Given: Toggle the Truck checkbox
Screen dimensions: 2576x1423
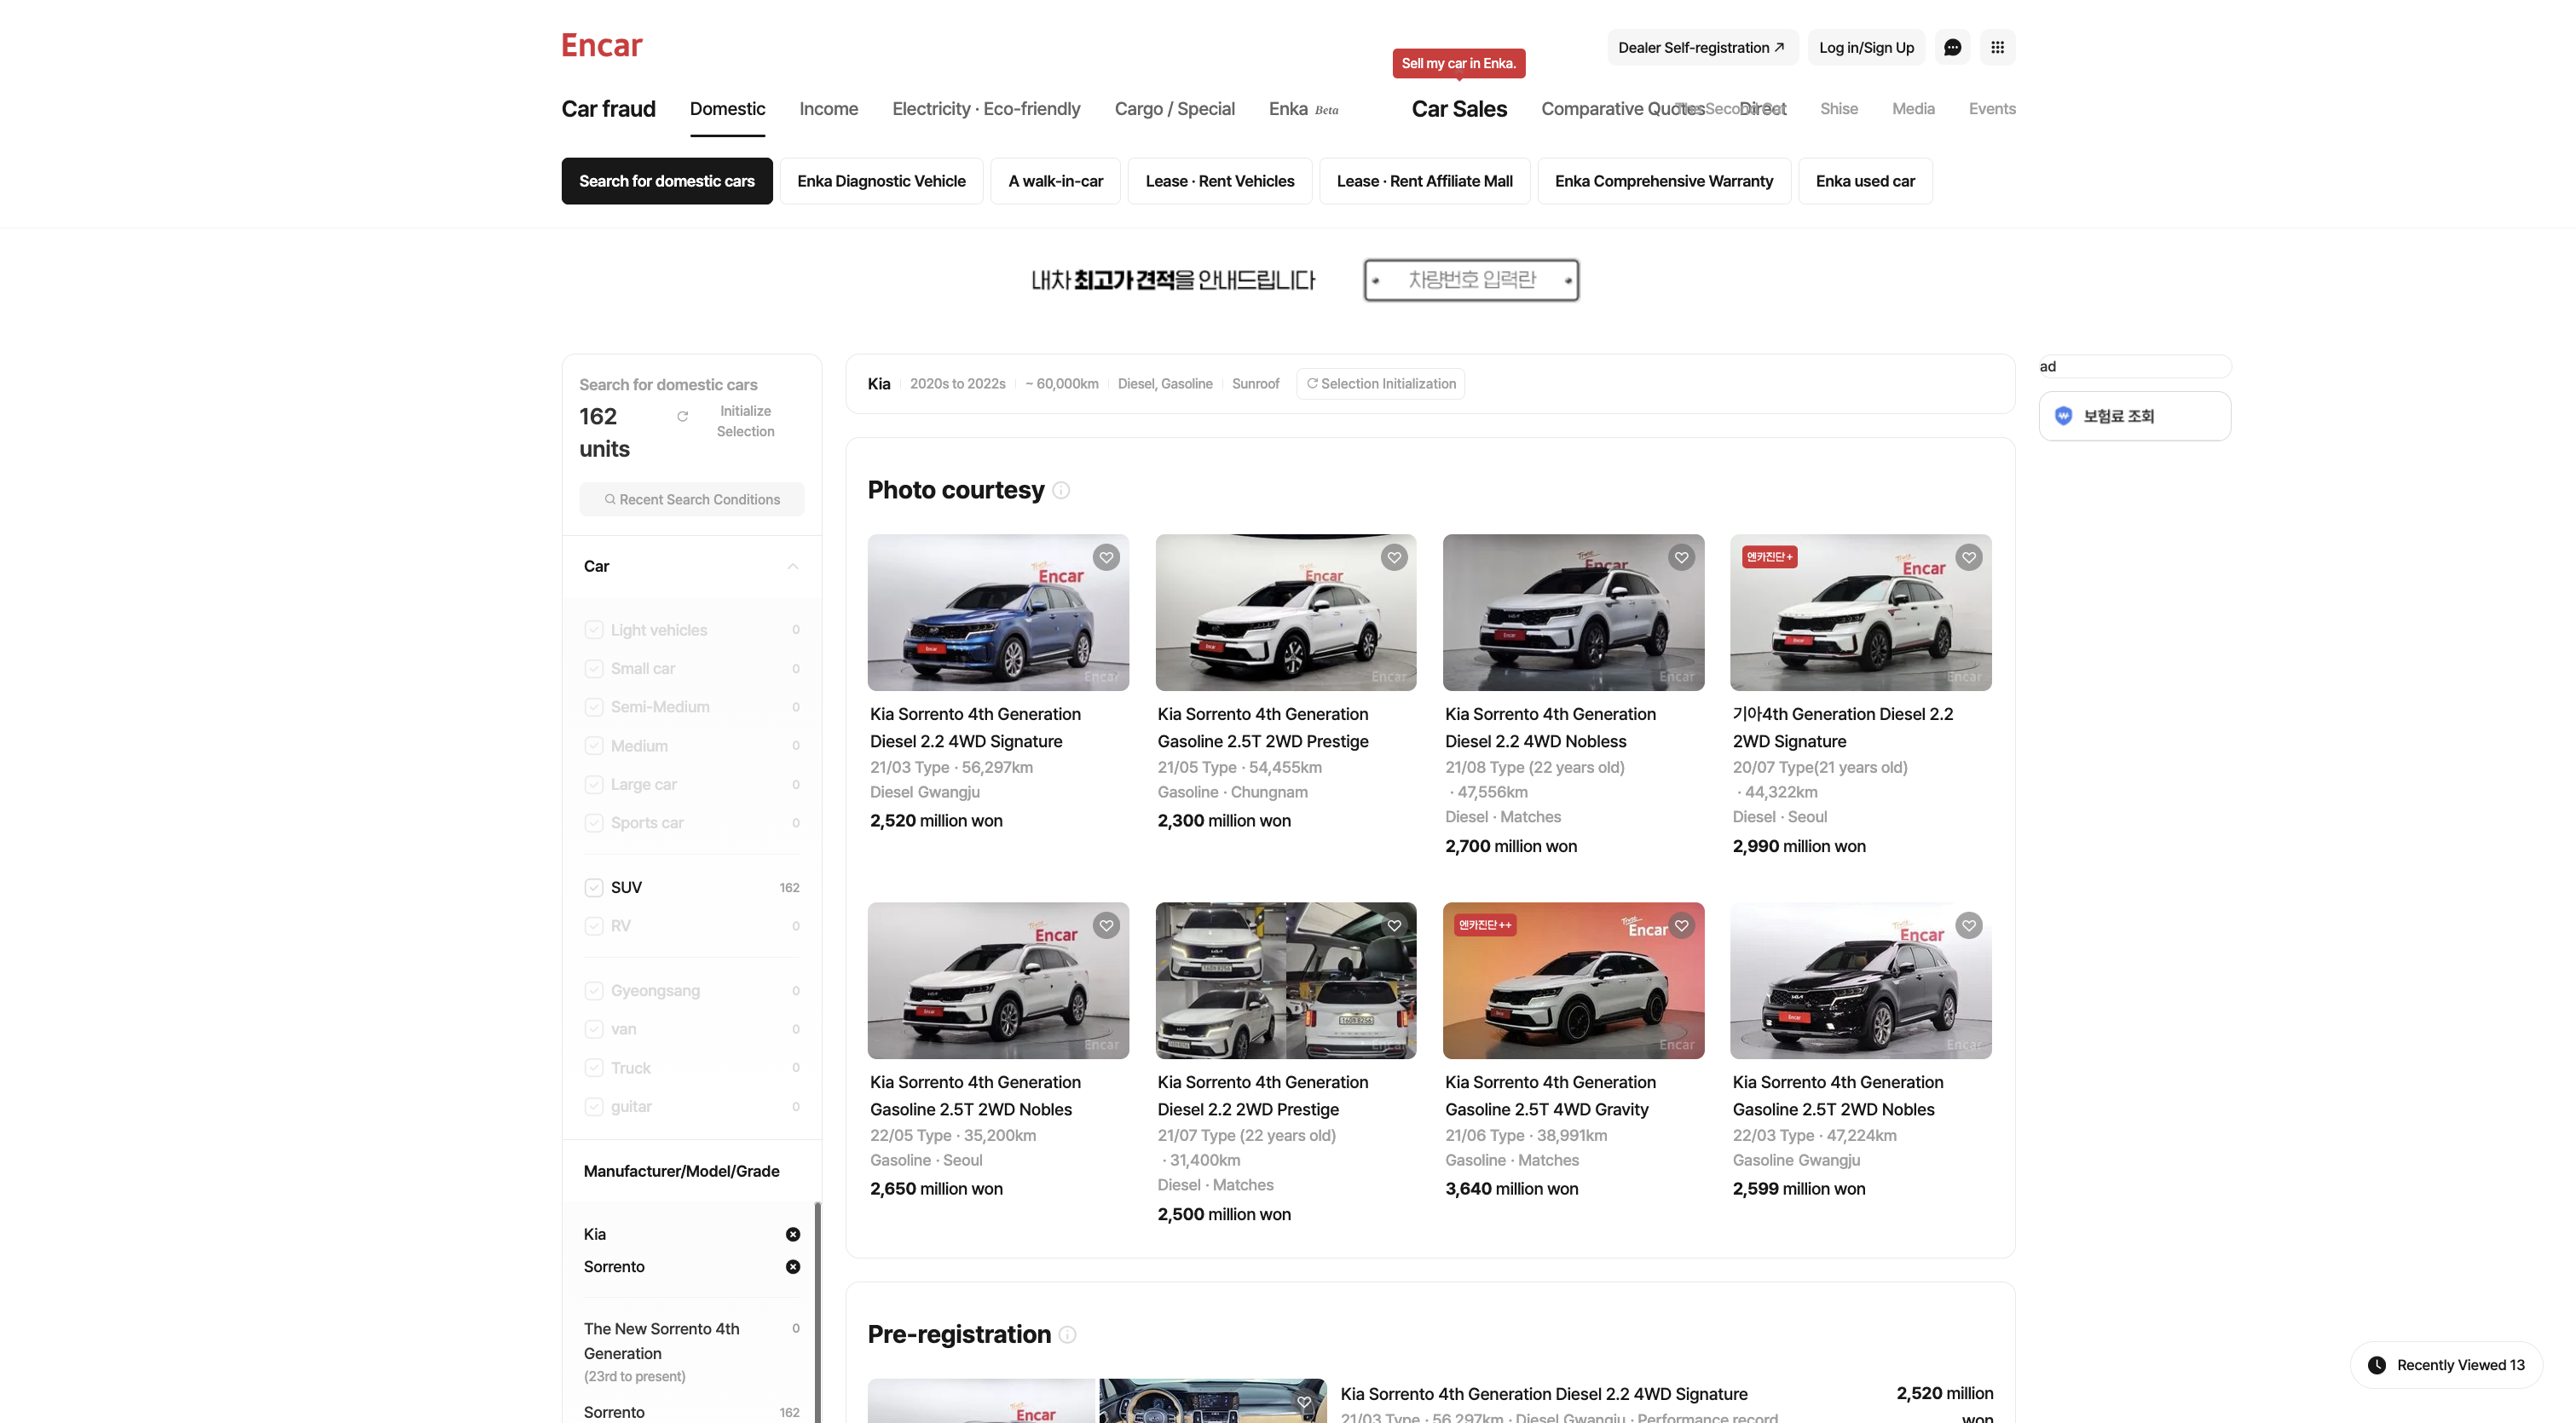Looking at the screenshot, I should point(594,1069).
